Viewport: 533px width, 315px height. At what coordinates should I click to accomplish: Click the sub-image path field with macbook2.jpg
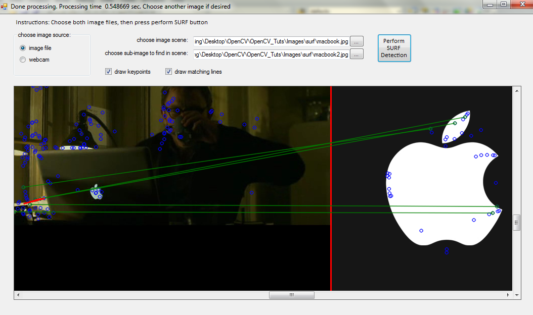(271, 54)
